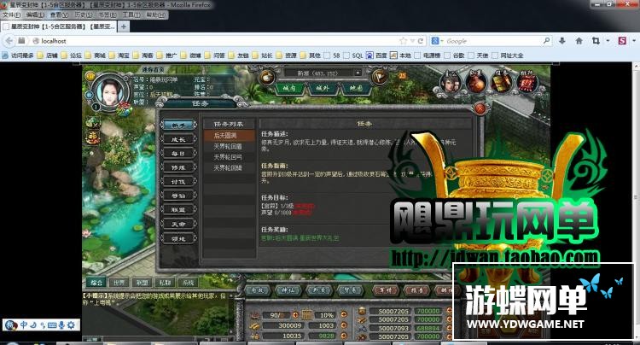Viewport: 640px width, 345px height.
Task: Select the 联盟 quest category
Action: 178,210
